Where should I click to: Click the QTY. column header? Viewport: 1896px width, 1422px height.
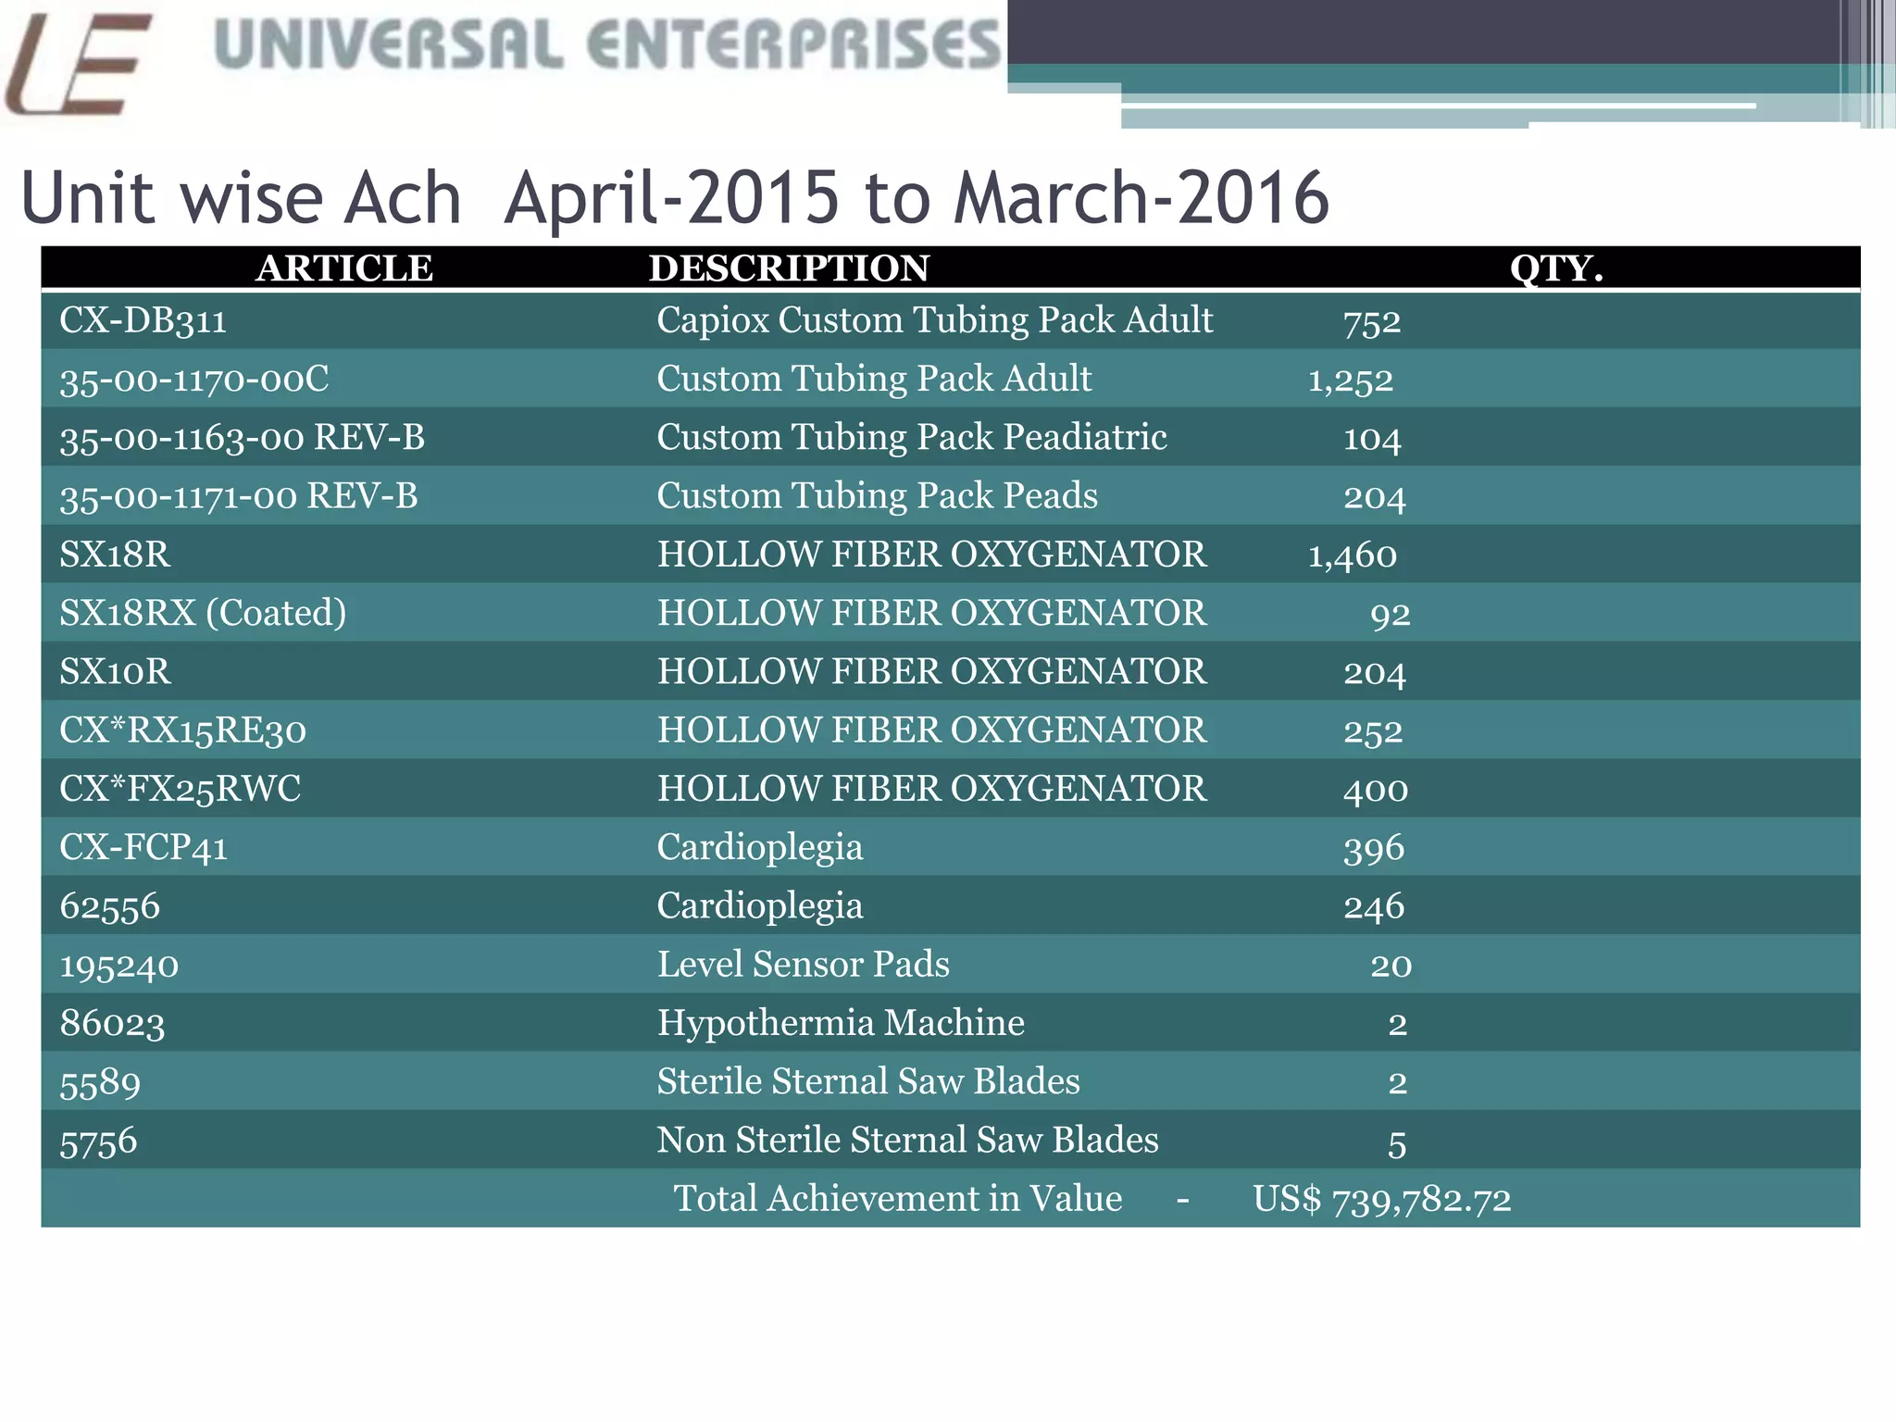pyautogui.click(x=1556, y=268)
